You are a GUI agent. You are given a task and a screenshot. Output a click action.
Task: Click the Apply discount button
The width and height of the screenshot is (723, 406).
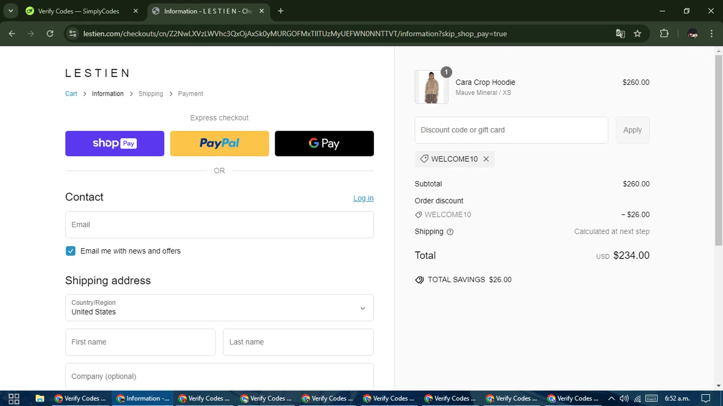(632, 130)
